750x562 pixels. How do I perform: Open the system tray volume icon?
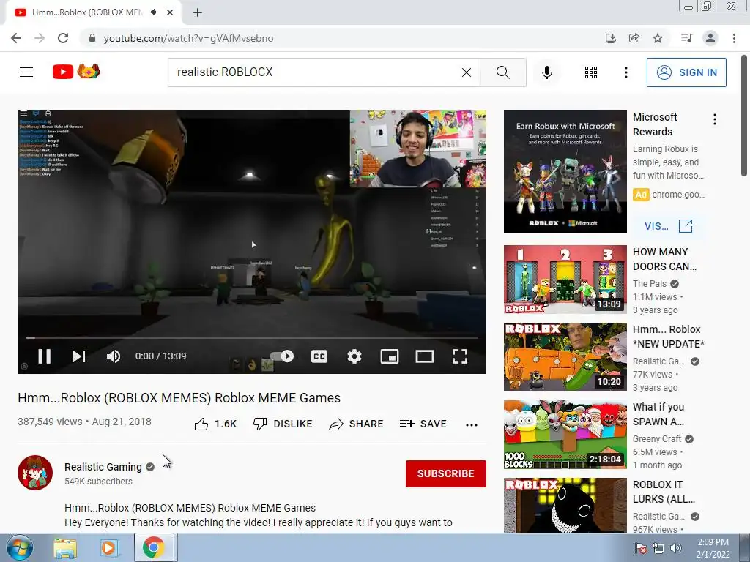point(675,548)
